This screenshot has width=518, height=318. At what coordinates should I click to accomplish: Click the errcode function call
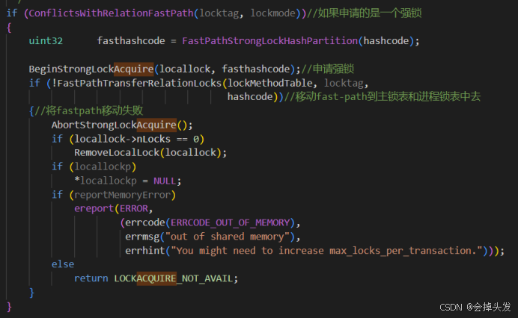pos(145,222)
